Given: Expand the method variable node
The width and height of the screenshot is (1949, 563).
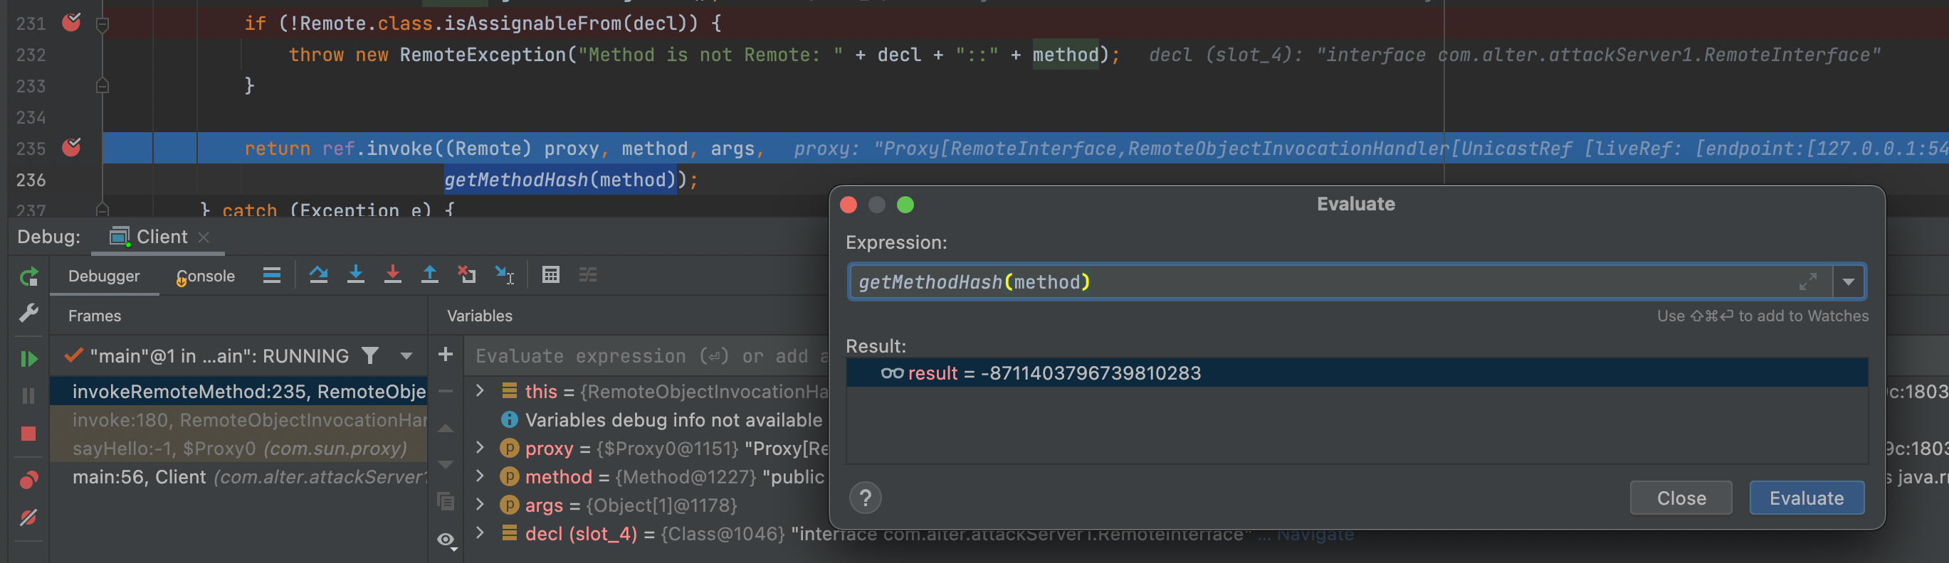Looking at the screenshot, I should (x=480, y=476).
